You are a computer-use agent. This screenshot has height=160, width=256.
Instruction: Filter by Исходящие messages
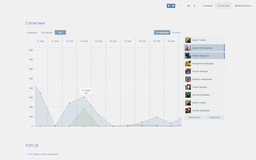point(47,33)
